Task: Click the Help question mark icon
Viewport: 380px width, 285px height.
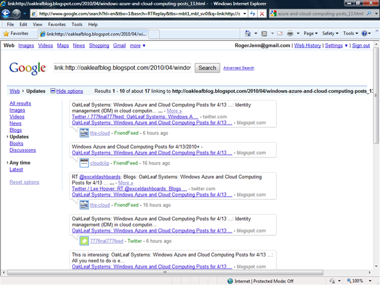Action: point(364,33)
